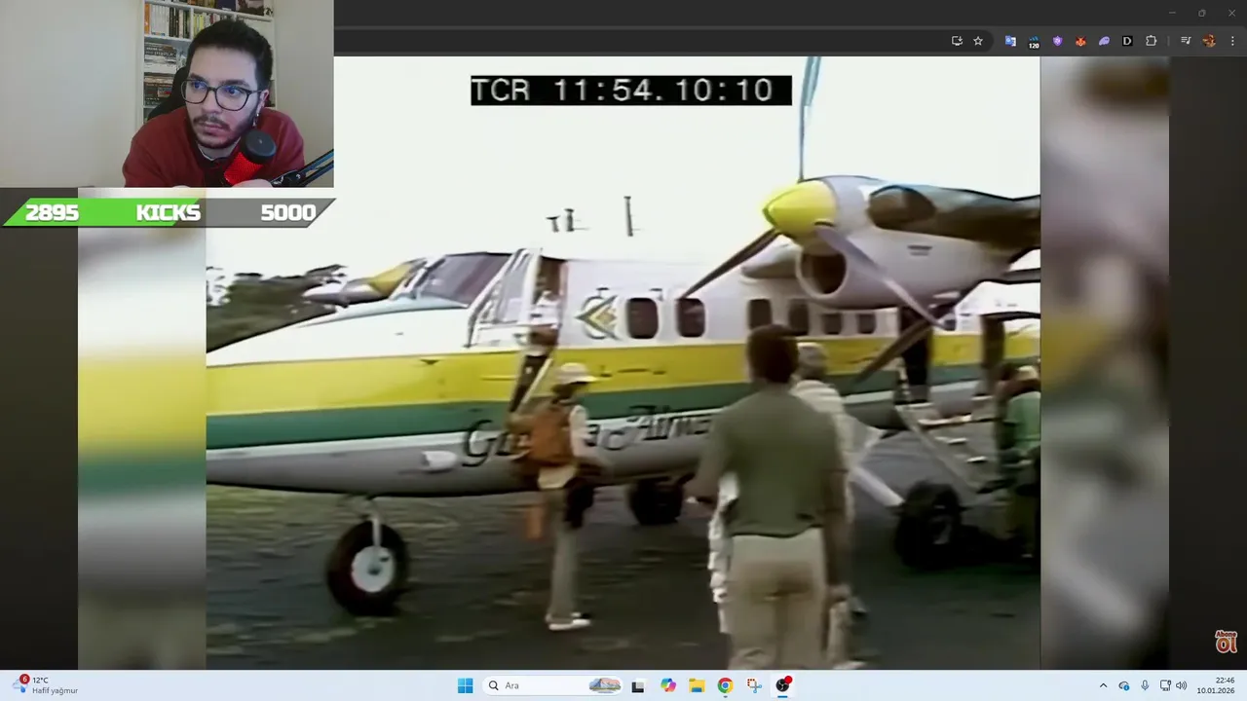The width and height of the screenshot is (1247, 701).
Task: Open the Chrome three-dot menu
Action: click(x=1232, y=41)
